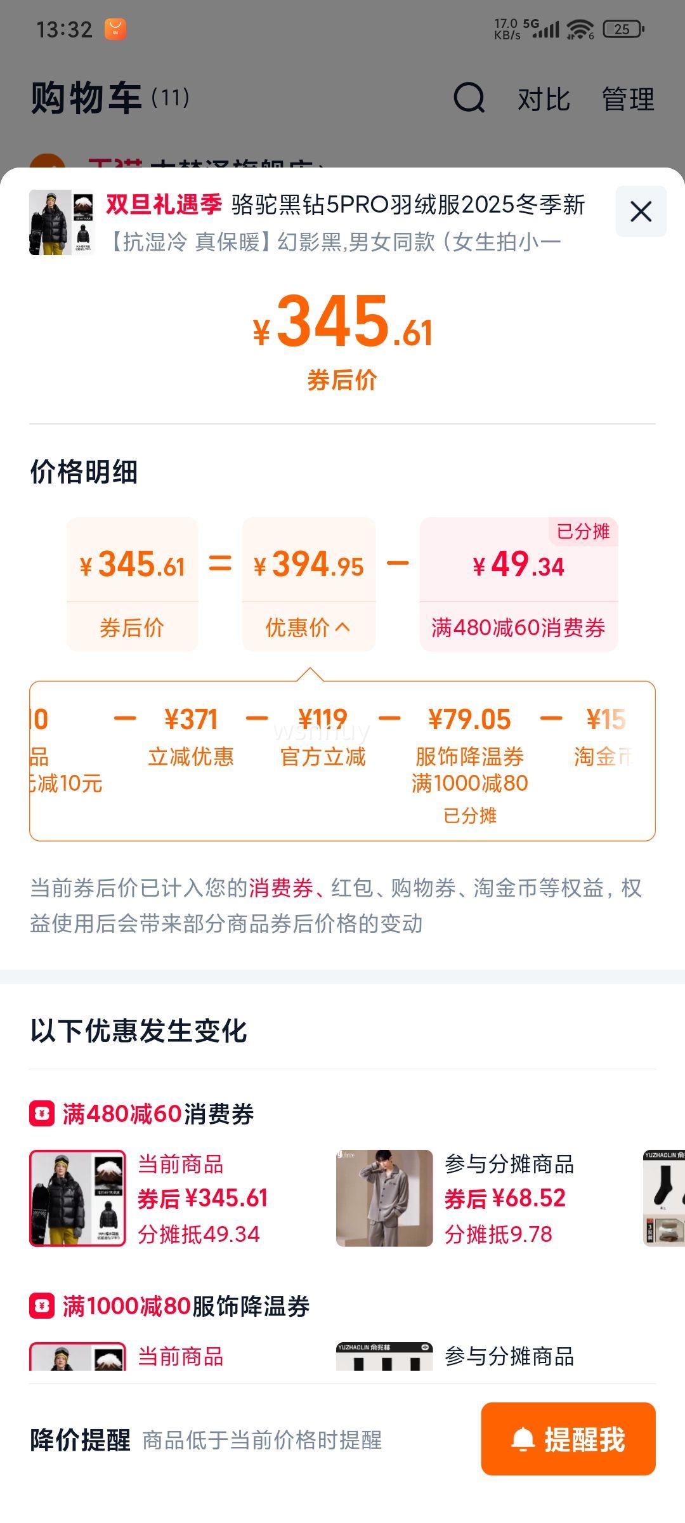Open the 管理 manage option
This screenshot has width=685, height=1523.
coord(628,100)
